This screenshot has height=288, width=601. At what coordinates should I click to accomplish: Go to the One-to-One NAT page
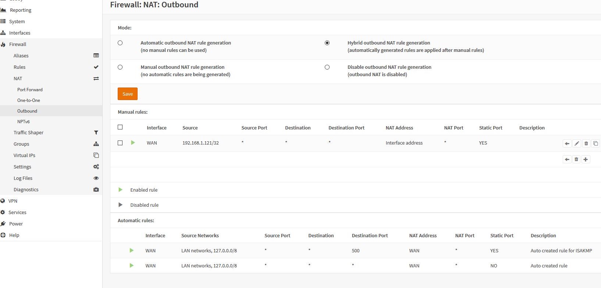point(29,100)
